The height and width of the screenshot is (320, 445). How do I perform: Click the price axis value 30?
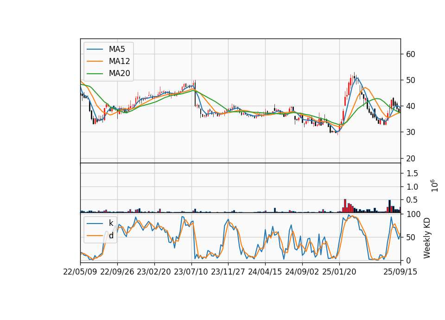[411, 132]
